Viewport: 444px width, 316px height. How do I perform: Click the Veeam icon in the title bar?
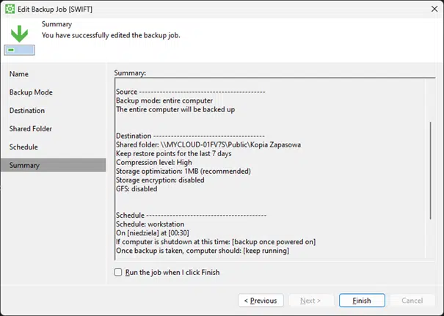click(x=10, y=9)
